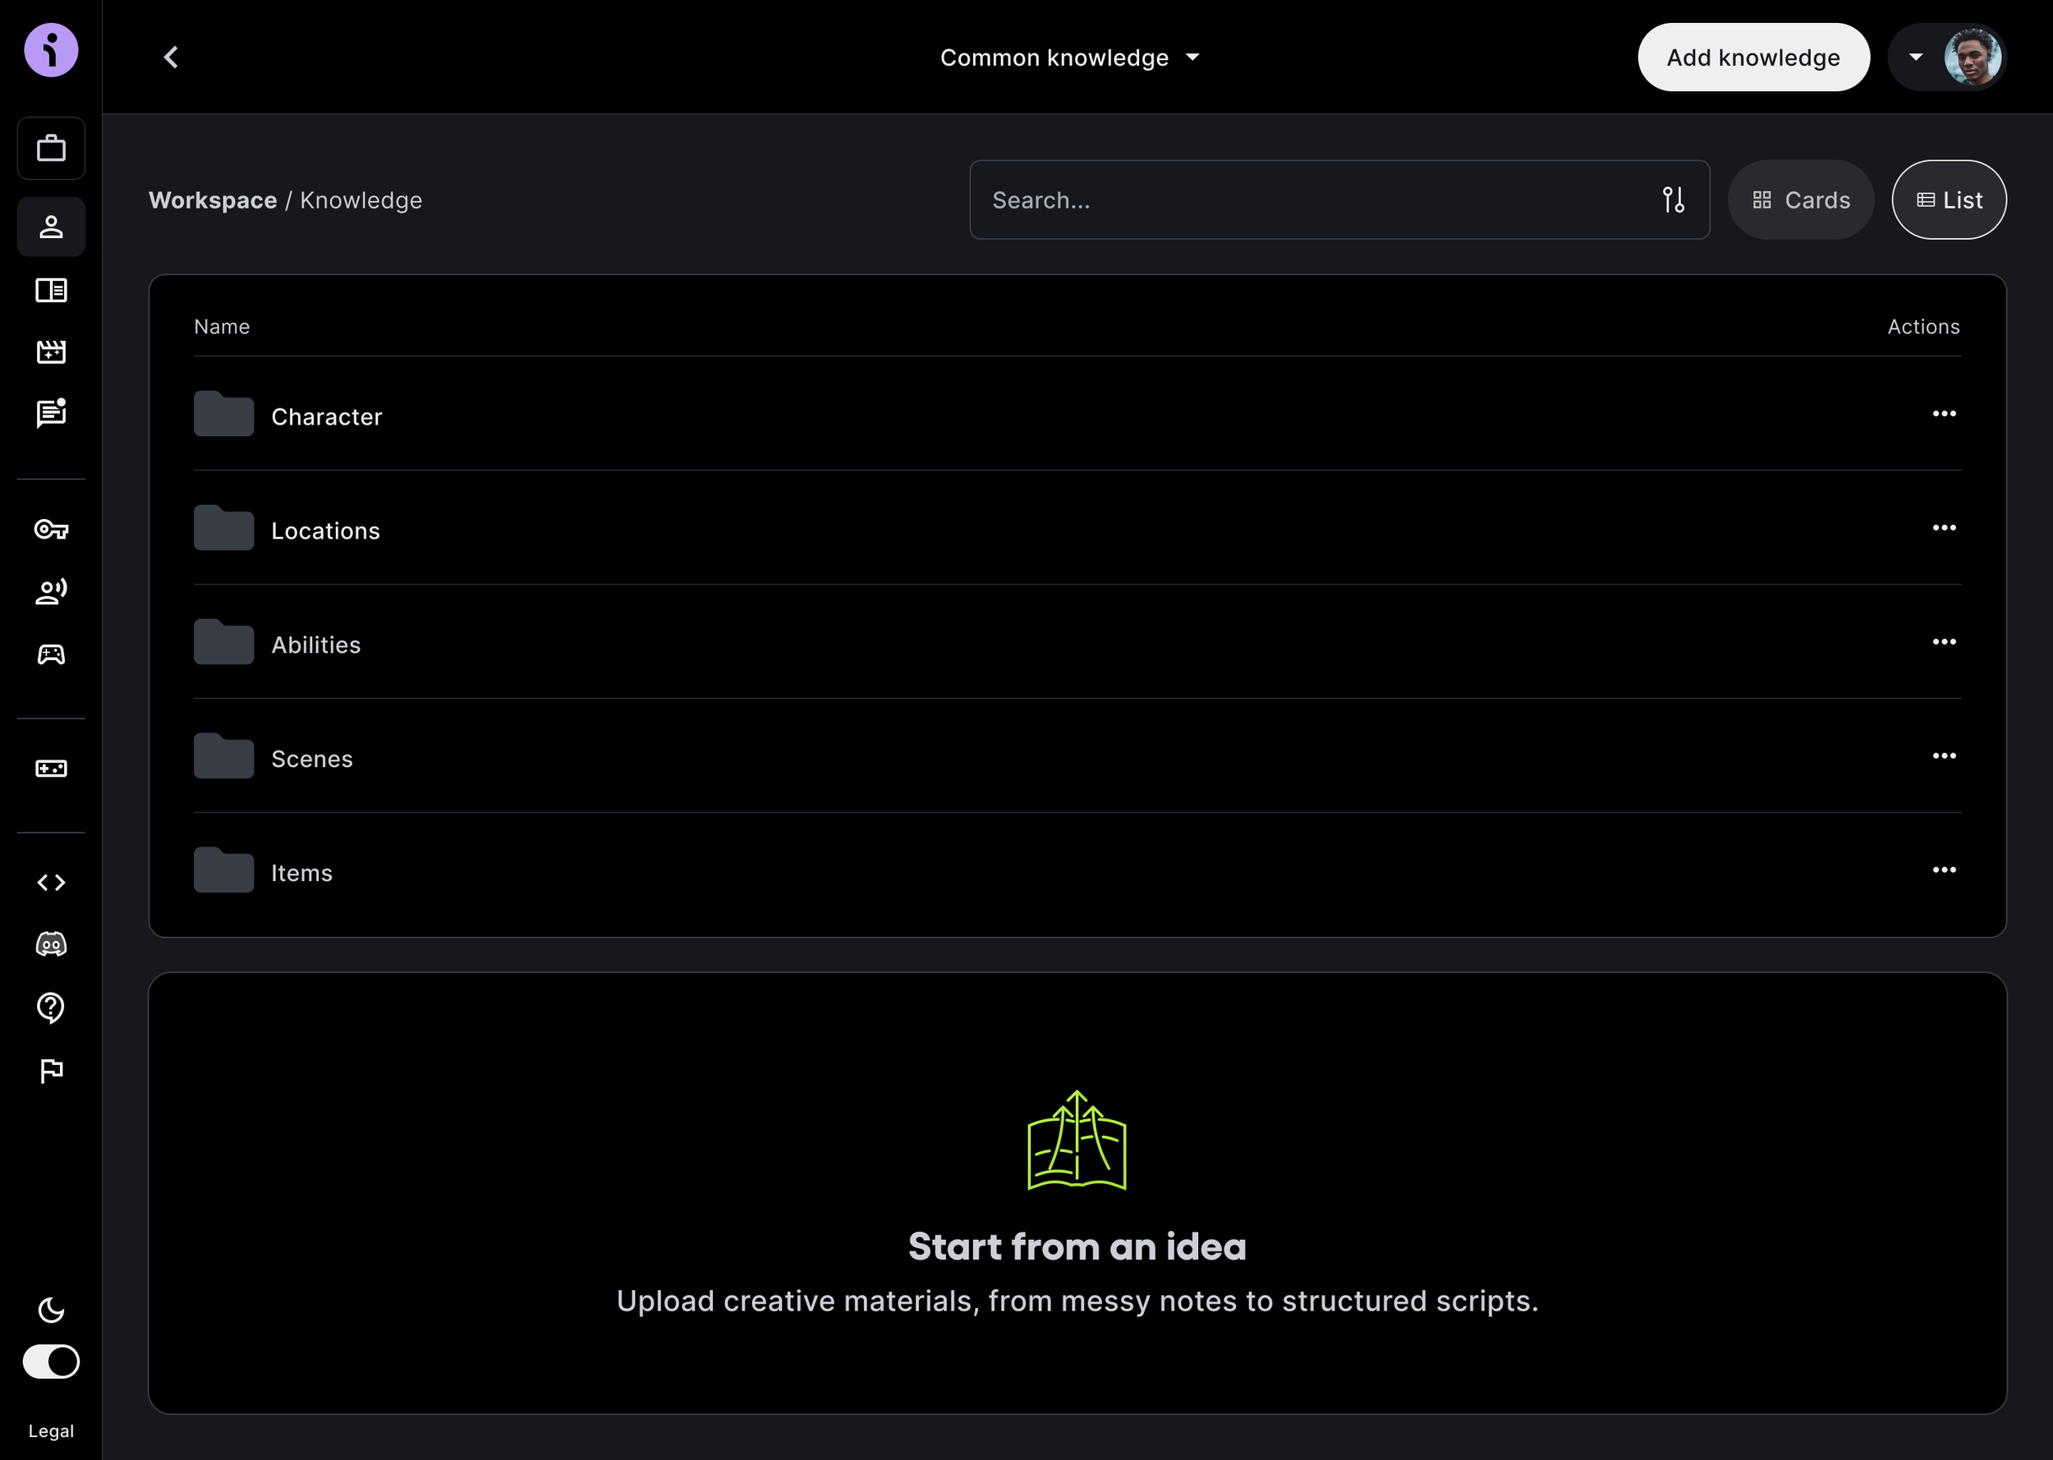
Task: Click the Add knowledge button
Action: (x=1752, y=57)
